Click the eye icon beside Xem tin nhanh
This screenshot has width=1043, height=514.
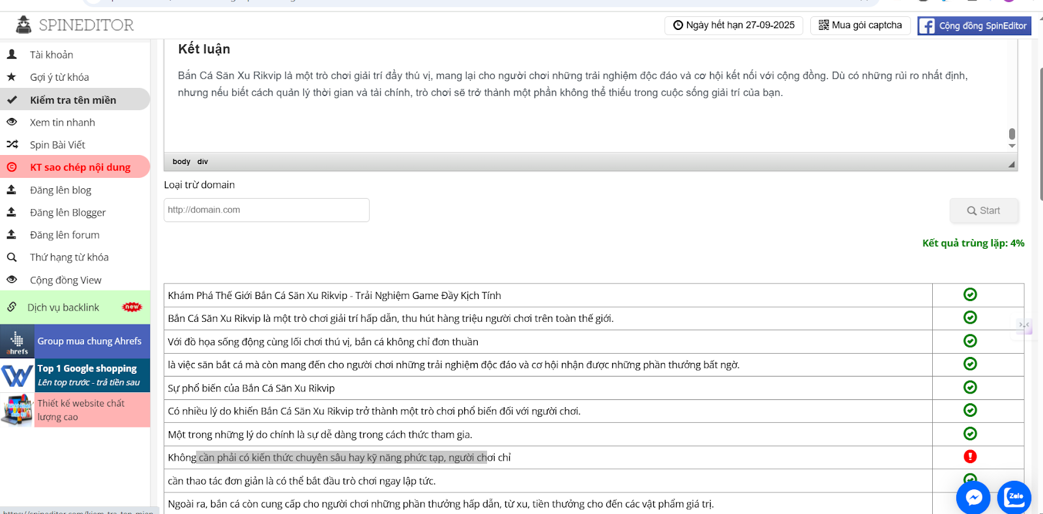pyautogui.click(x=12, y=122)
